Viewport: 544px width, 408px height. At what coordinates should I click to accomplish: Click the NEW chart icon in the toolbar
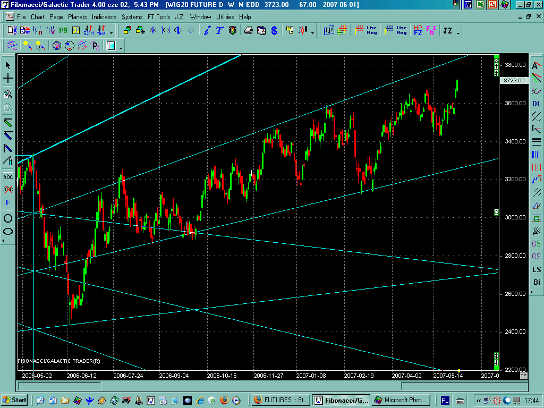12,31
